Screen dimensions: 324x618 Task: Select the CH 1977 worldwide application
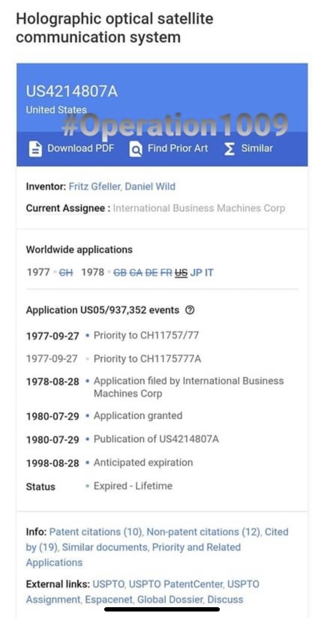[66, 273]
